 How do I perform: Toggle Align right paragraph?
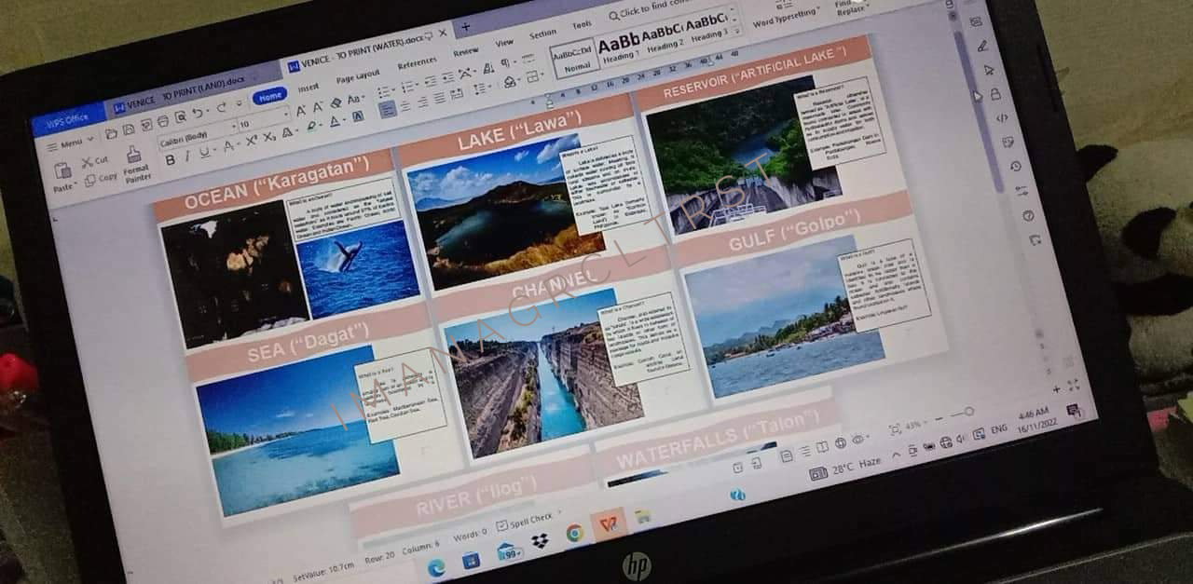coord(422,102)
